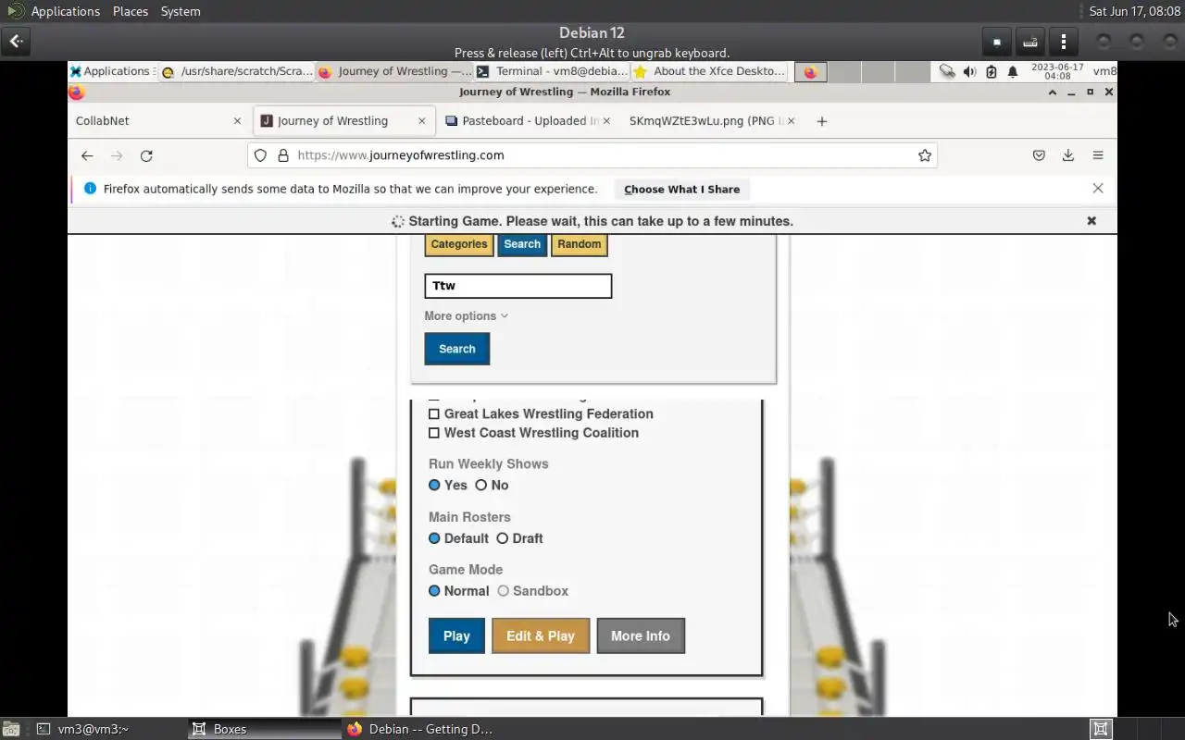Select Sandbox game mode

(504, 591)
